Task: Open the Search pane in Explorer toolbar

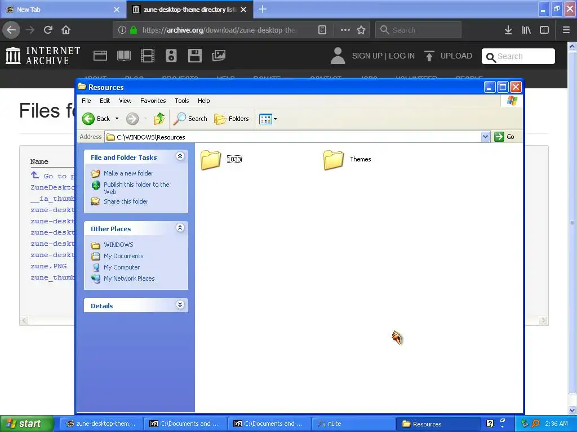Action: [190, 119]
